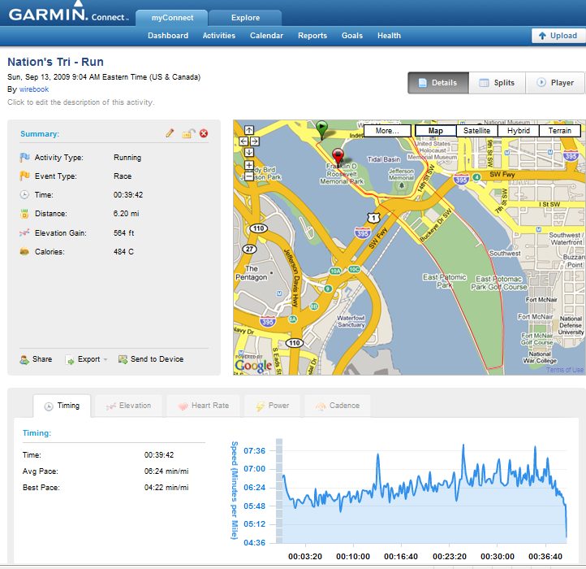The width and height of the screenshot is (586, 569).
Task: Click the red finish marker on map
Action: [338, 157]
